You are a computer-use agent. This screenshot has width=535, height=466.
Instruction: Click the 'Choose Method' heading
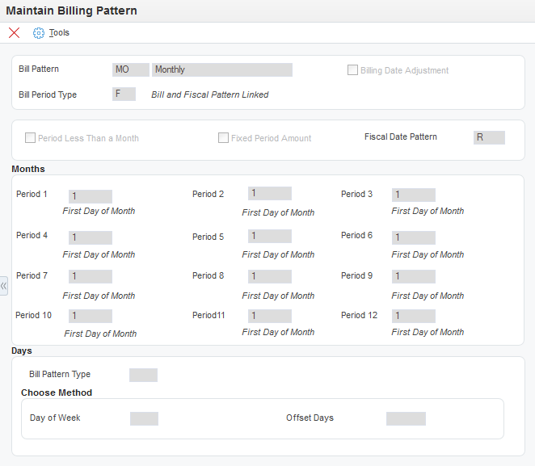pyautogui.click(x=57, y=393)
